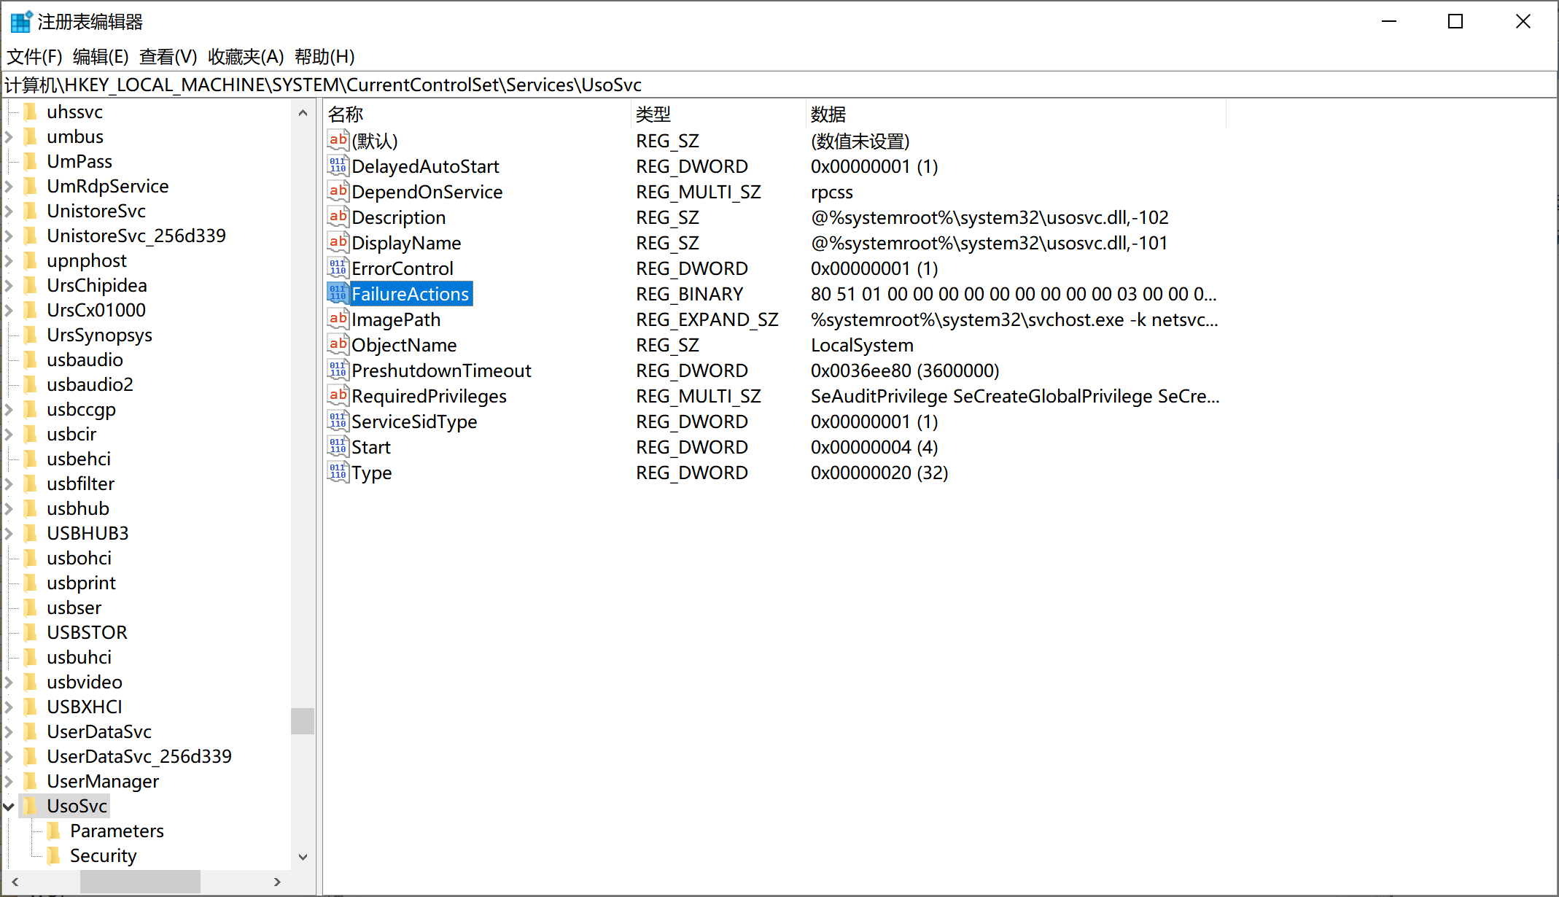Click the ab icon next to (默认)

click(337, 140)
